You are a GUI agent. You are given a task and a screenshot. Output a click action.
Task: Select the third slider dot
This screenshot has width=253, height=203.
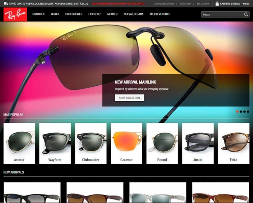(x=244, y=112)
